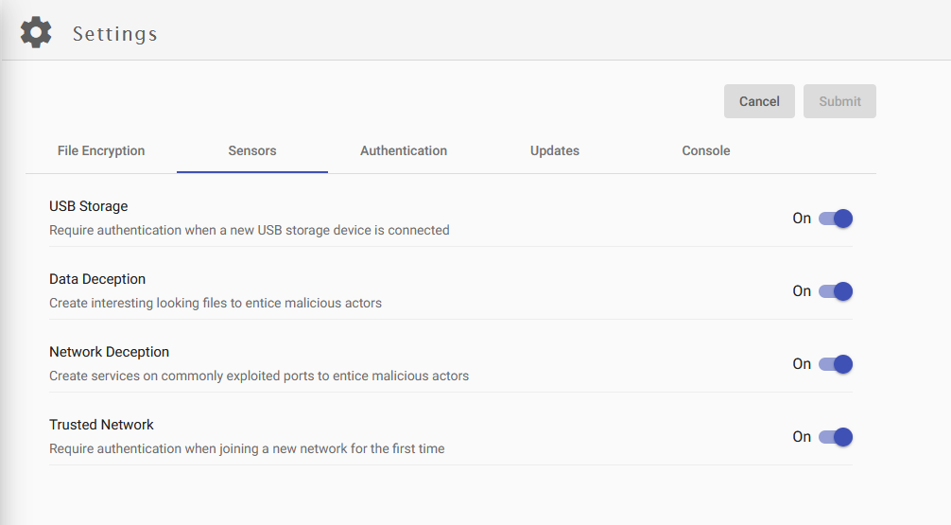The width and height of the screenshot is (951, 525).
Task: Select the Sensors tab
Action: click(x=252, y=150)
